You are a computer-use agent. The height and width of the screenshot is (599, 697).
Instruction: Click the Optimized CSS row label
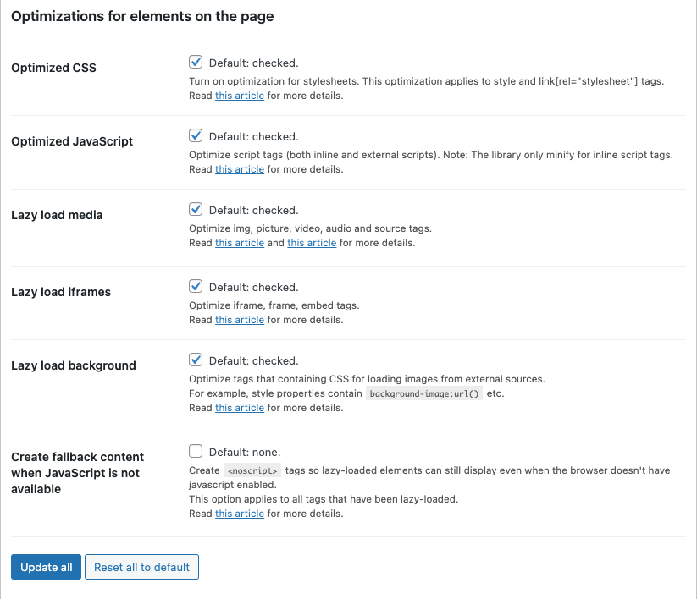pyautogui.click(x=53, y=67)
